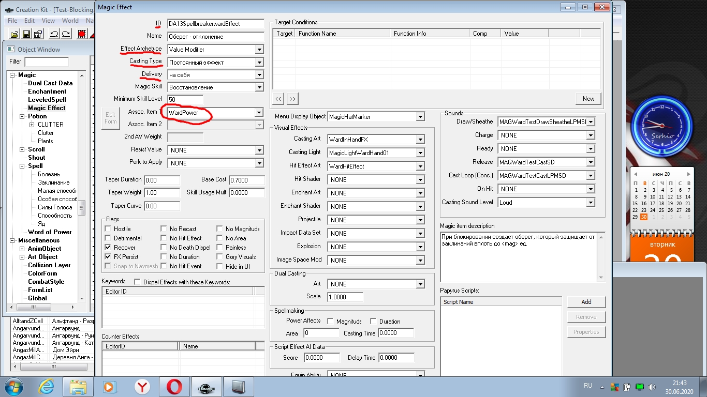Viewport: 707px width, 397px height.
Task: Open the Casting Sound Level dropdown
Action: click(591, 203)
